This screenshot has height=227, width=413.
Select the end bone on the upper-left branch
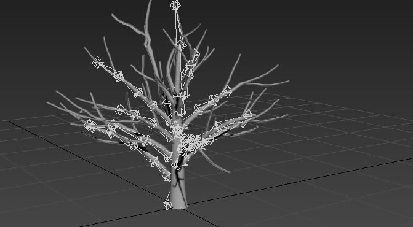pos(98,63)
